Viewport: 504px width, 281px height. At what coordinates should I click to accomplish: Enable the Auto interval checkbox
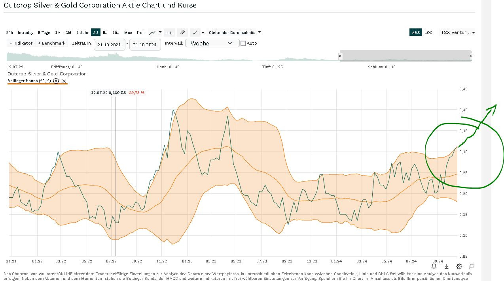tap(243, 43)
